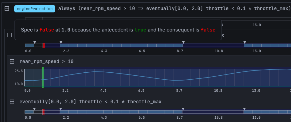Click the rear_rpm_speed > 10 title text

coord(46,61)
